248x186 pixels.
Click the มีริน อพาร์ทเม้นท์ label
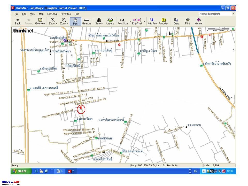pos(132,151)
